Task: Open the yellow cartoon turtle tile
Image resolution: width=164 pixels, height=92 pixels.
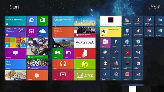Action: (111, 32)
